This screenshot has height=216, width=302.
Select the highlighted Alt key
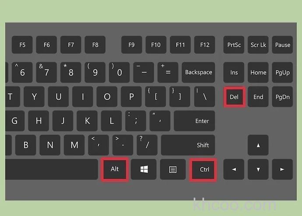(x=115, y=169)
